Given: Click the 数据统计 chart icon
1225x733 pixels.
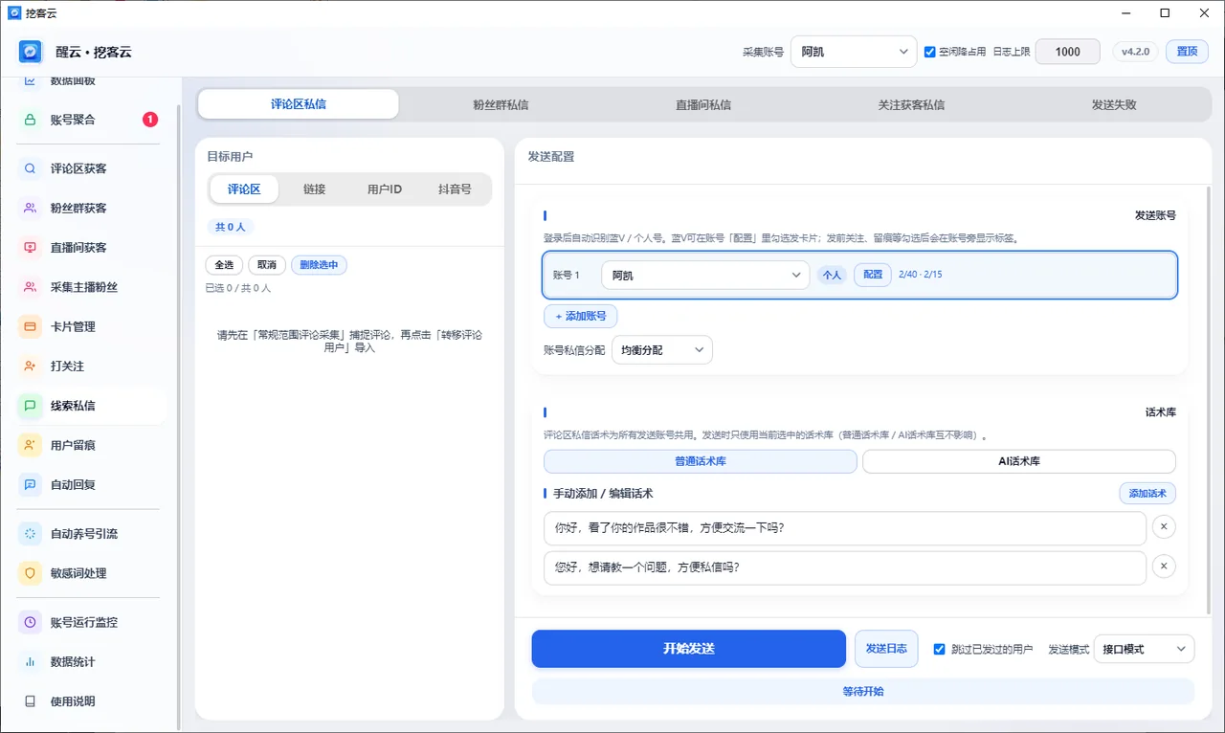Looking at the screenshot, I should coord(30,661).
